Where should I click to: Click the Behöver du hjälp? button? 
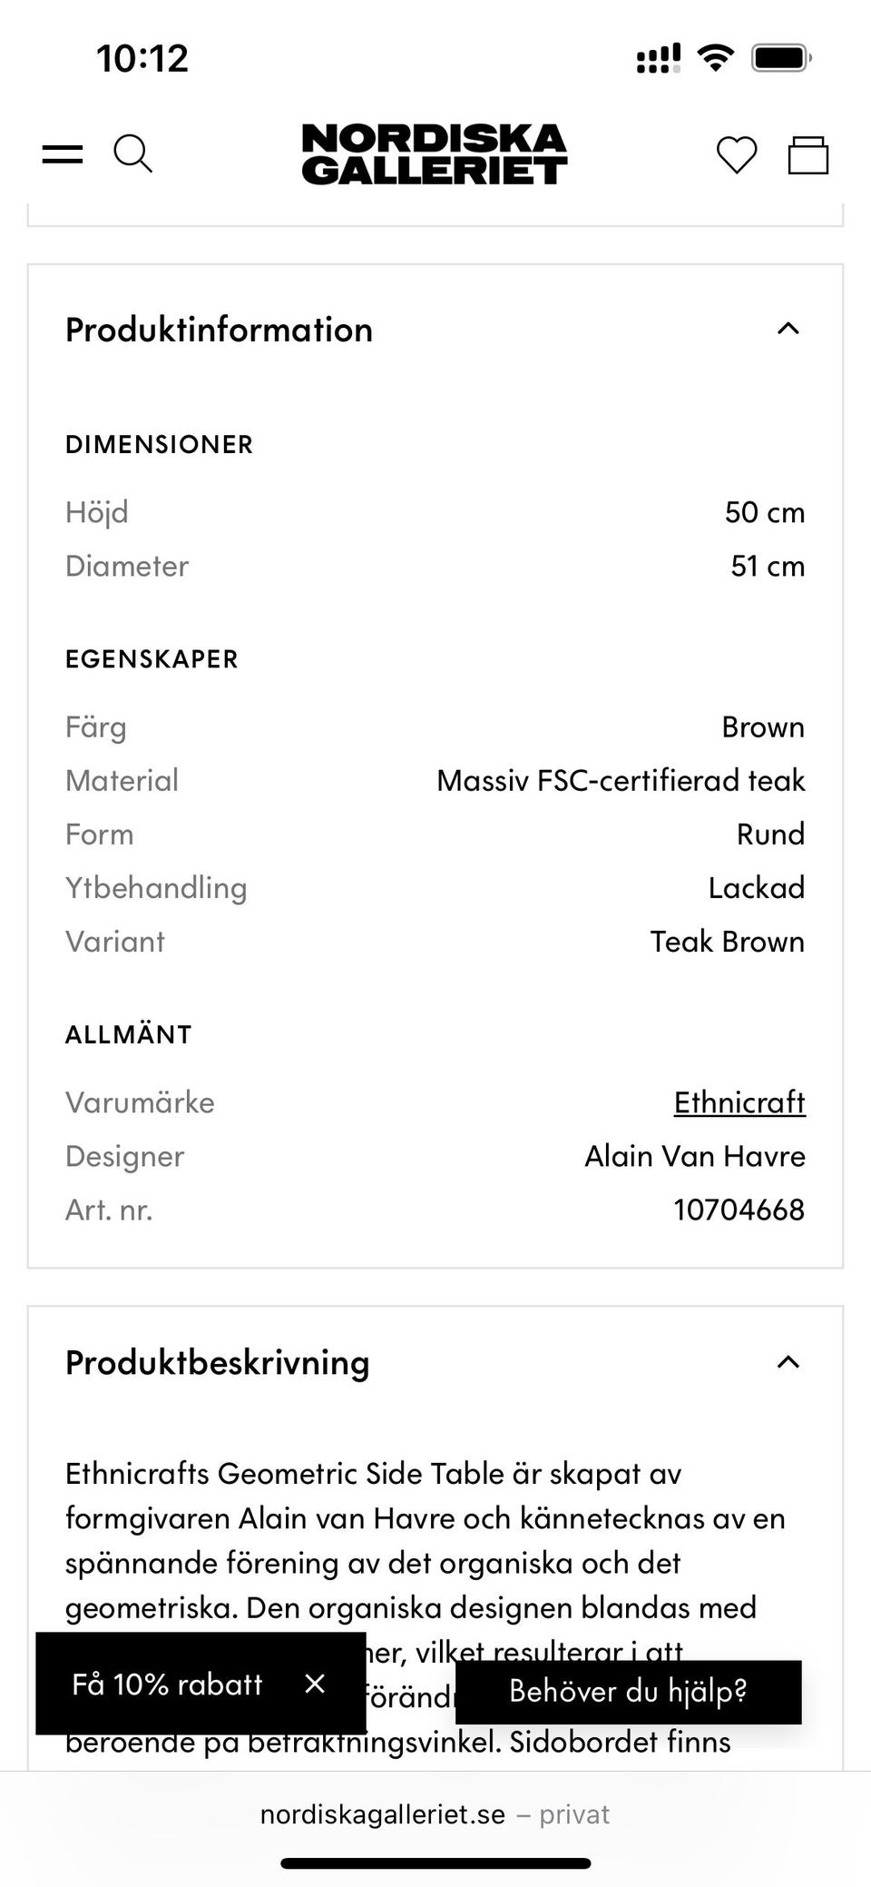coord(628,1691)
